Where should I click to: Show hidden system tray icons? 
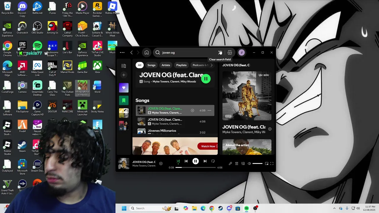[334, 208]
